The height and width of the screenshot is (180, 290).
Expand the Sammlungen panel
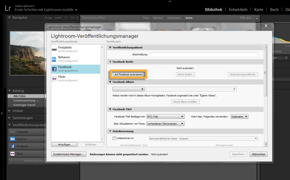pos(10,118)
